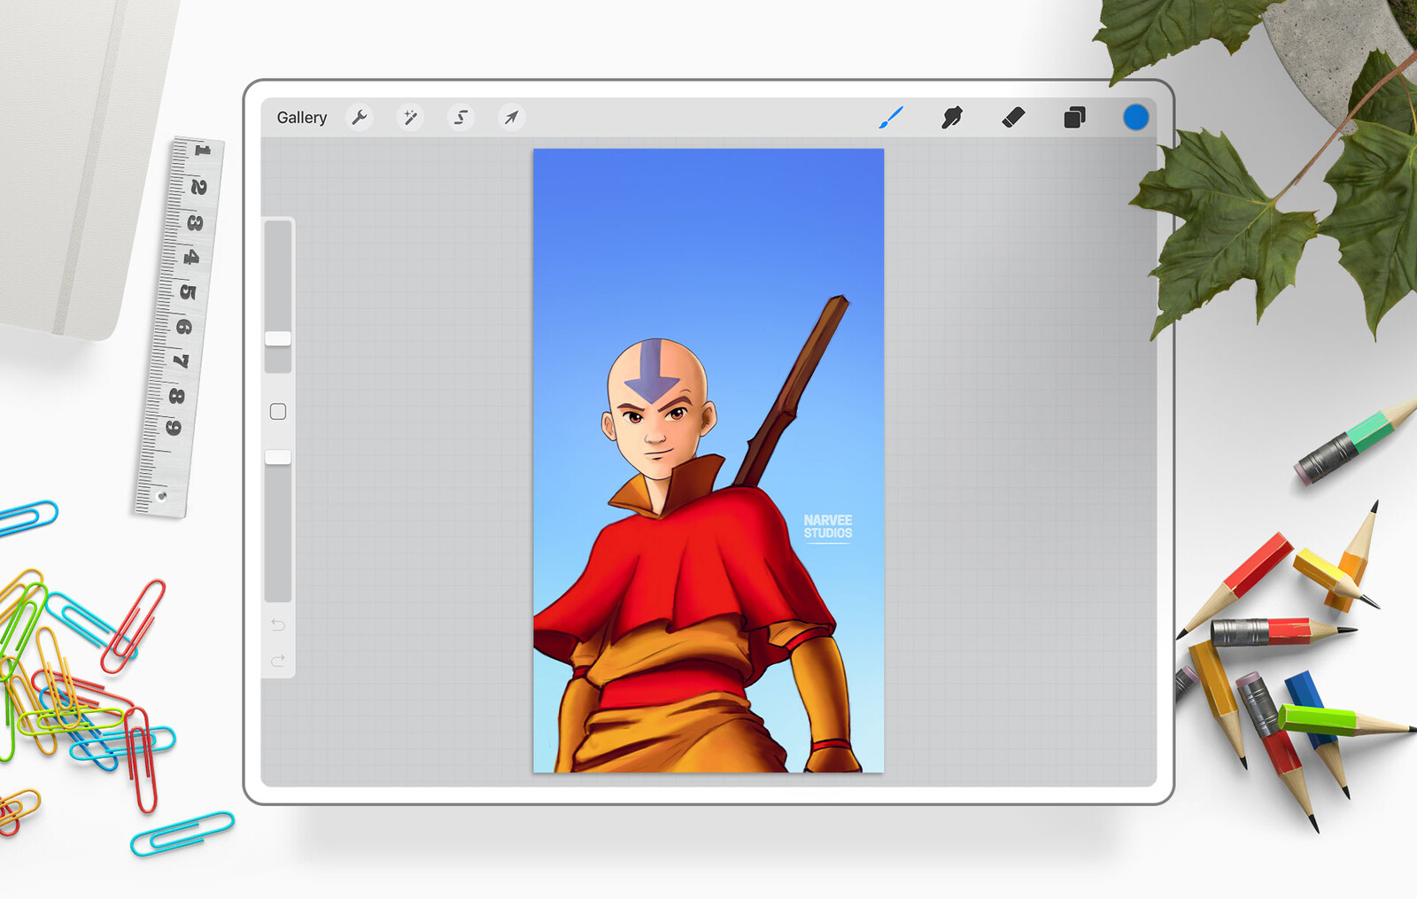Screen dimensions: 1417x899
Task: Open the Actions wrench menu
Action: (360, 118)
